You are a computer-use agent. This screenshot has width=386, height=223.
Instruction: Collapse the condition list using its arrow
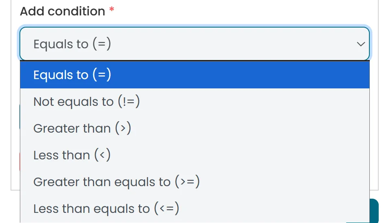(360, 44)
